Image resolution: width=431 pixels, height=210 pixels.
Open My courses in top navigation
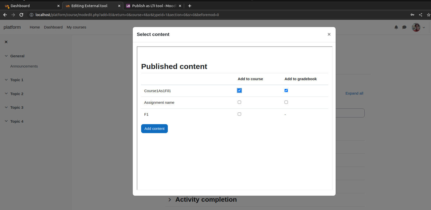(x=76, y=27)
